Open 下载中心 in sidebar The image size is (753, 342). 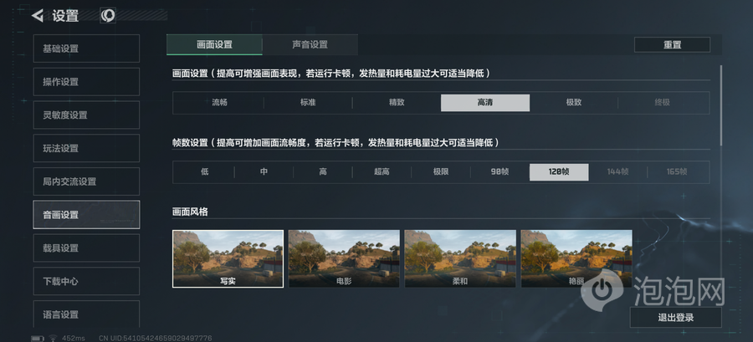(x=86, y=281)
